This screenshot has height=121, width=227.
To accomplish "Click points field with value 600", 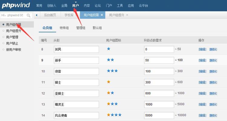I will [159, 93].
